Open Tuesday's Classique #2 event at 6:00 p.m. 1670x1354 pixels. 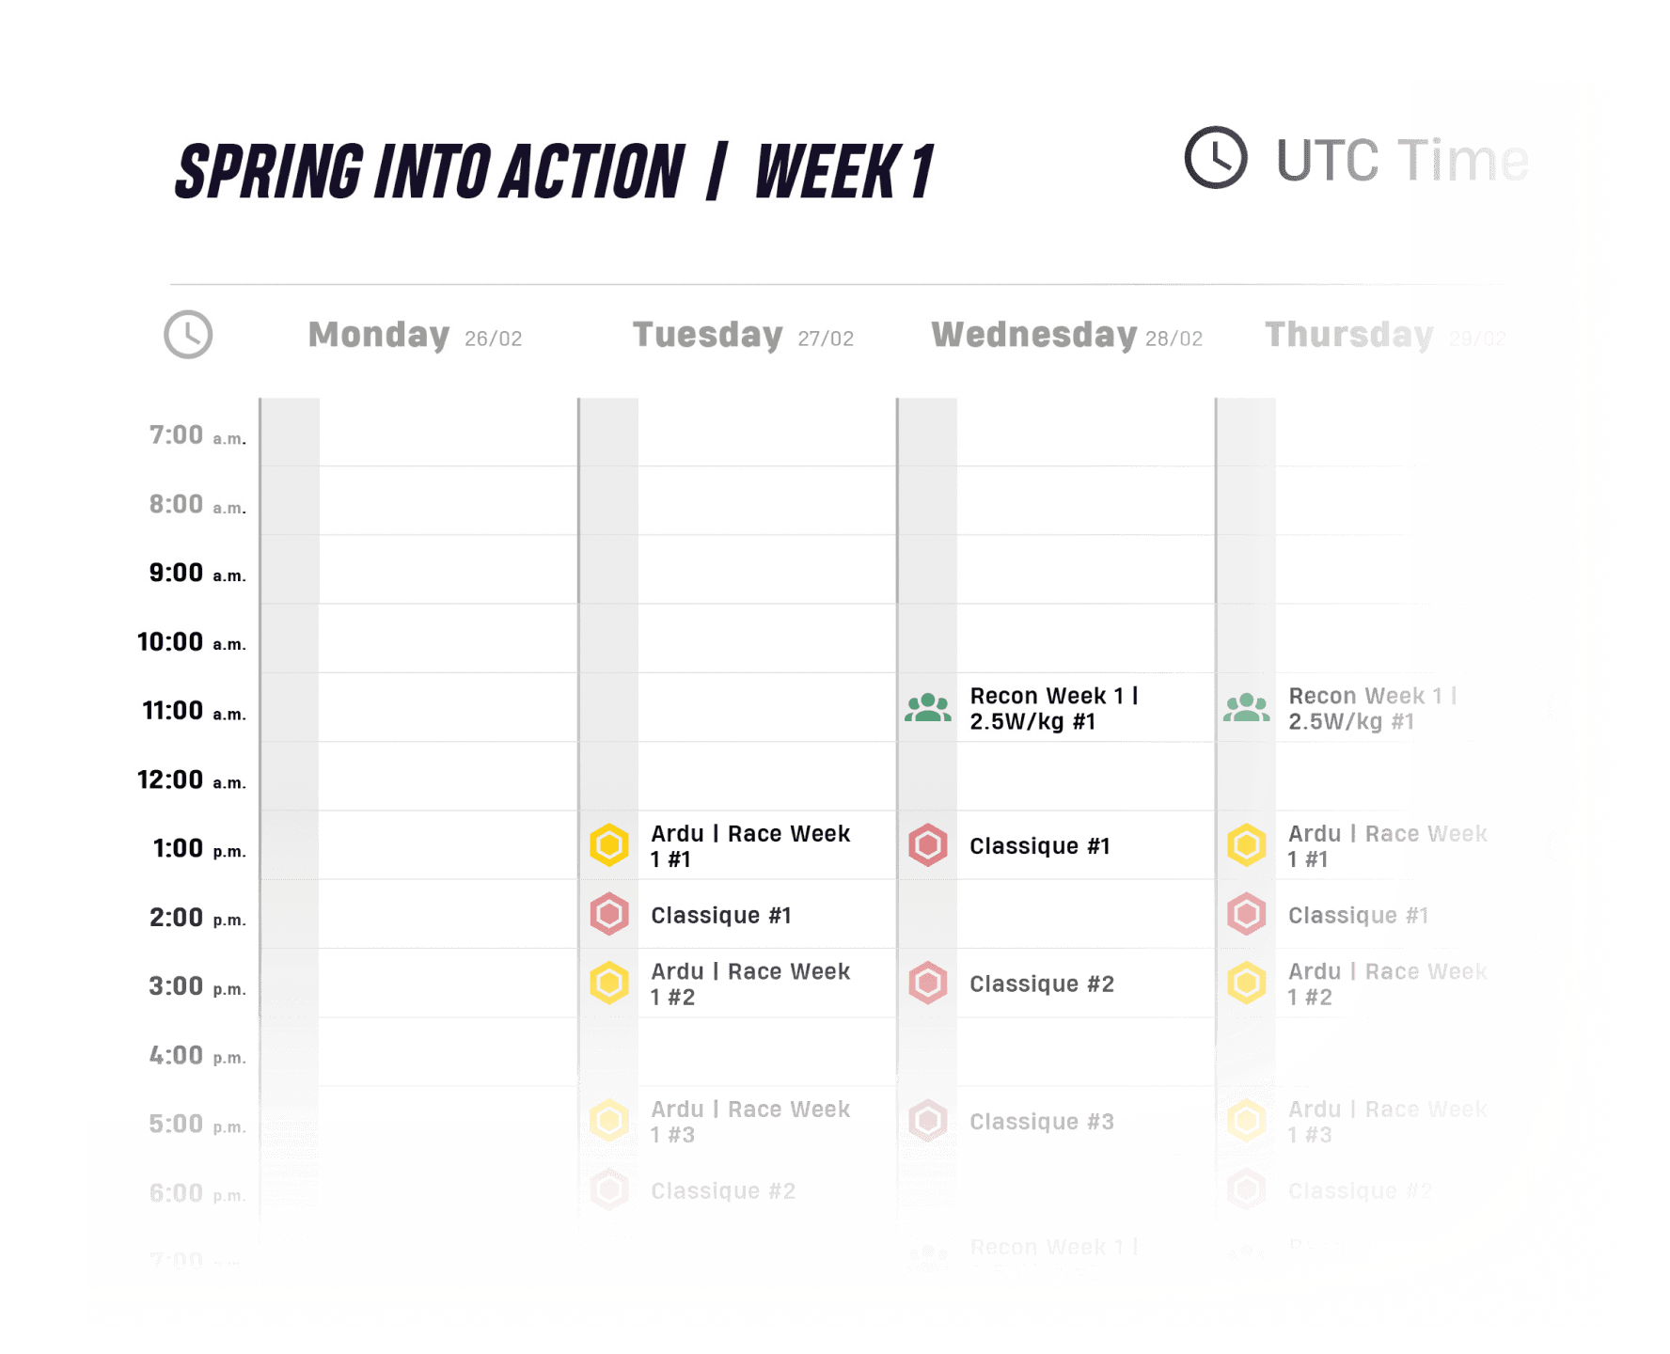click(x=722, y=1190)
